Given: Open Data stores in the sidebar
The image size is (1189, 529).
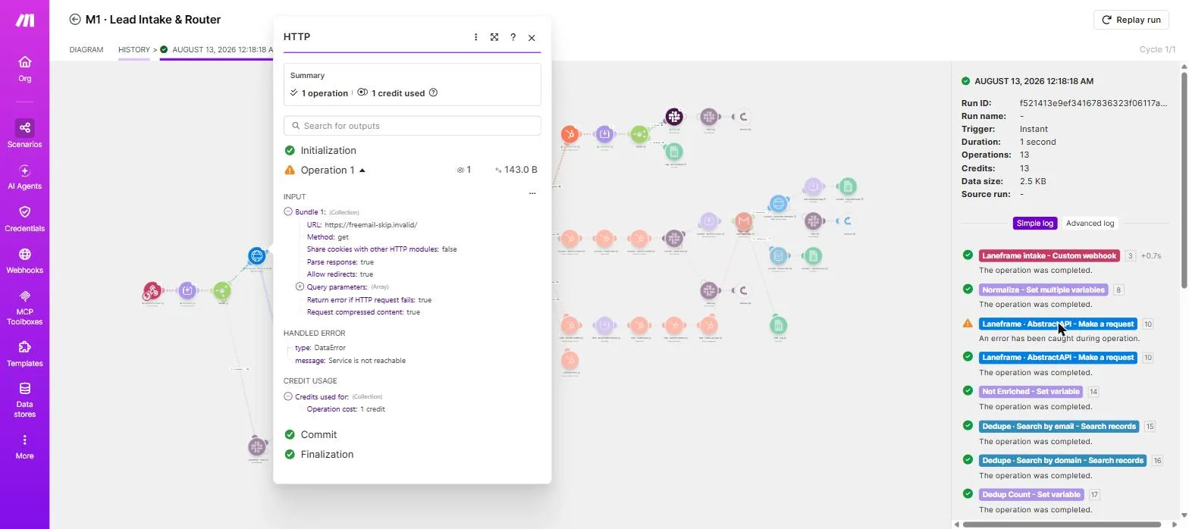Looking at the screenshot, I should click(x=24, y=400).
